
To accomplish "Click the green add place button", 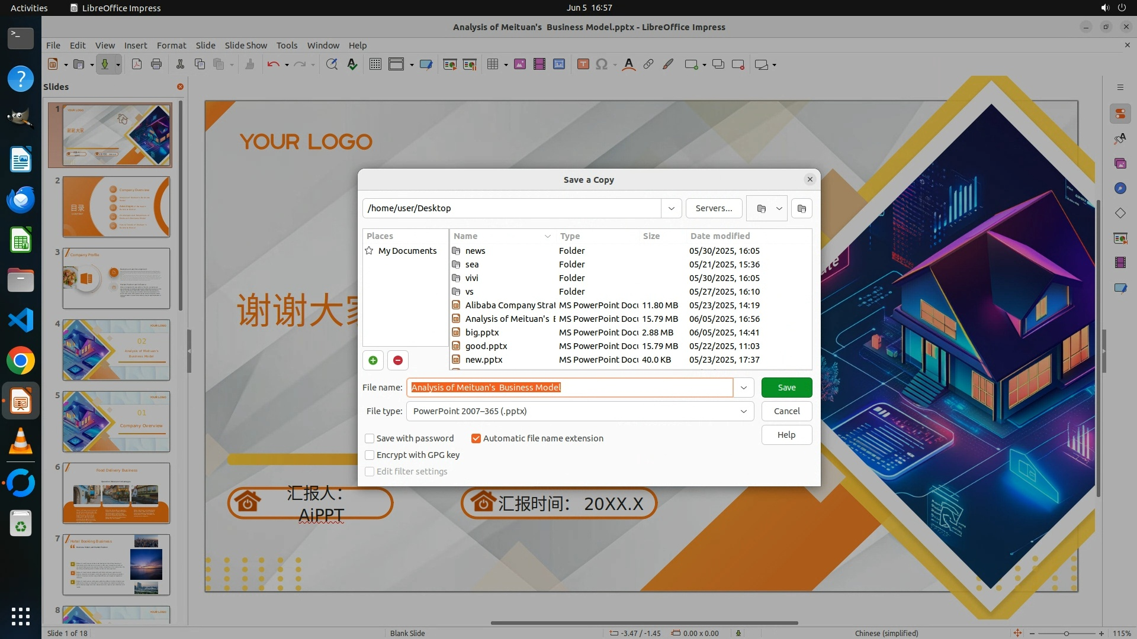I will pyautogui.click(x=373, y=360).
